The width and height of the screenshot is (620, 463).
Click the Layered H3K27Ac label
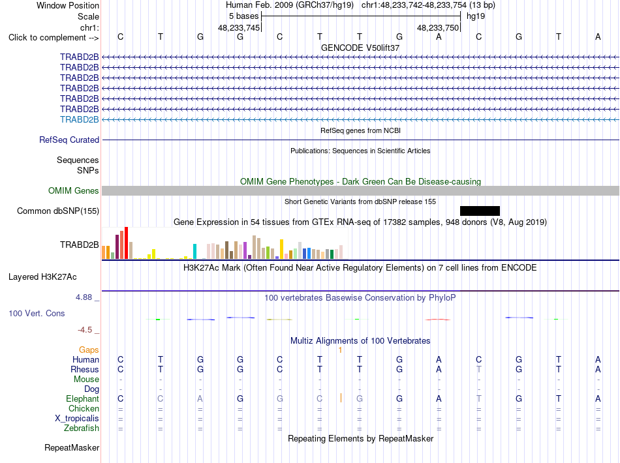(42, 277)
